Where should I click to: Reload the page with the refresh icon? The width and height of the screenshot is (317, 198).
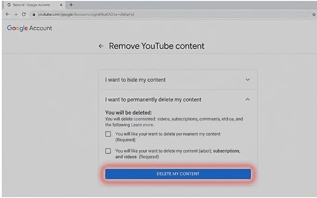click(x=24, y=14)
